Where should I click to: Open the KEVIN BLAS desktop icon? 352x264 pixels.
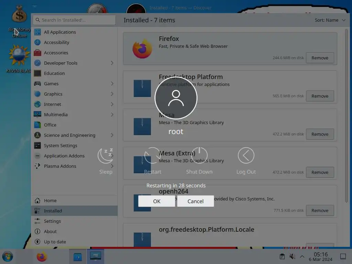(19, 59)
